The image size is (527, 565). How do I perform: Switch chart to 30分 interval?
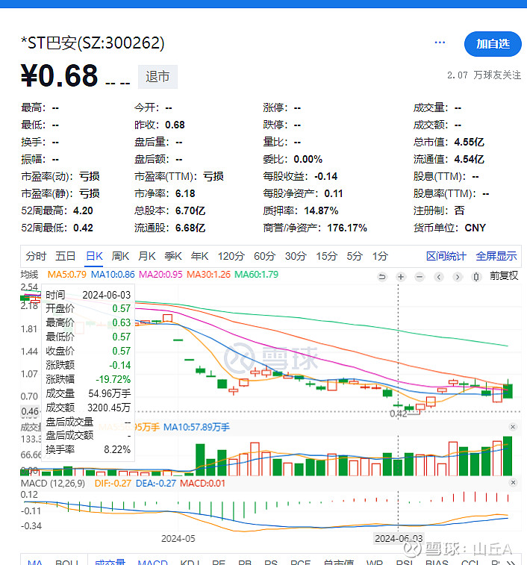[296, 256]
